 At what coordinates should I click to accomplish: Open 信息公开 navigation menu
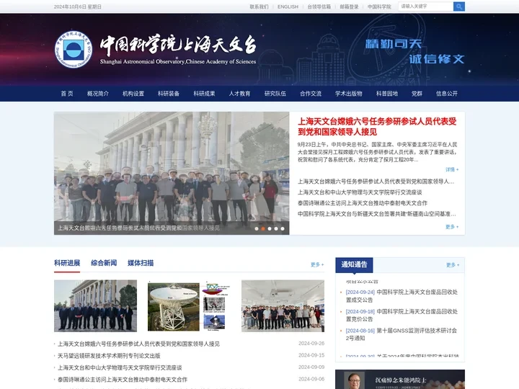click(x=447, y=94)
